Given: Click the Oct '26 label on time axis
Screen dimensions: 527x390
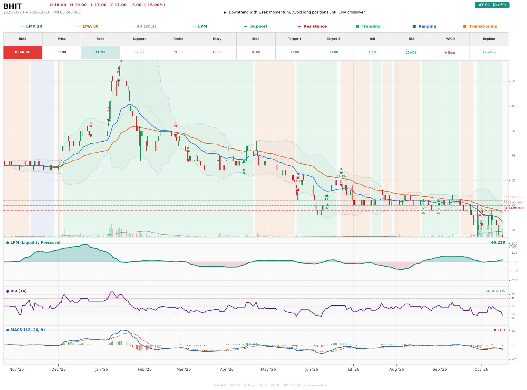Looking at the screenshot, I should 481,369.
